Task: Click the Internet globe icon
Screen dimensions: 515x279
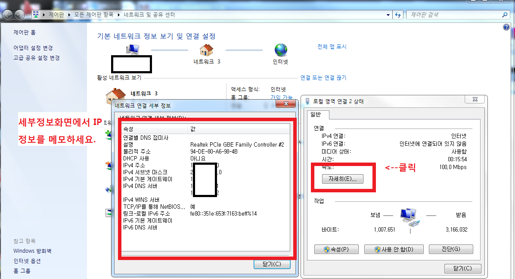Action: point(281,50)
